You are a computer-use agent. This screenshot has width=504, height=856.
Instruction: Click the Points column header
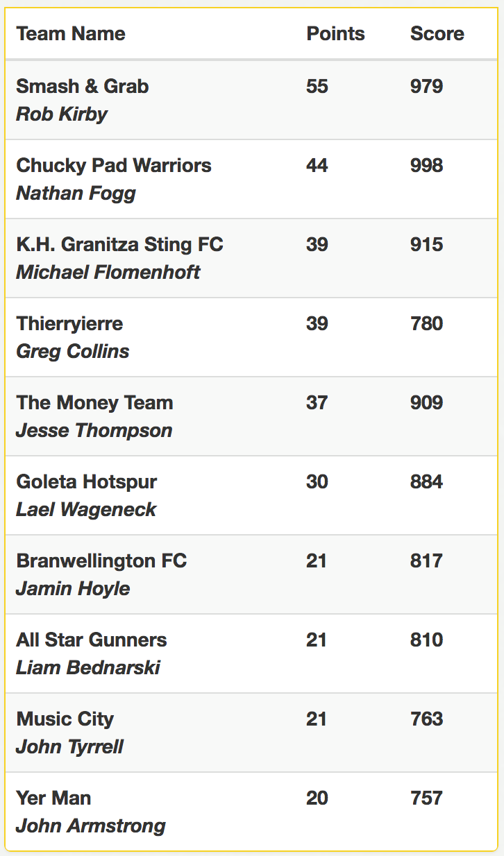tap(335, 33)
